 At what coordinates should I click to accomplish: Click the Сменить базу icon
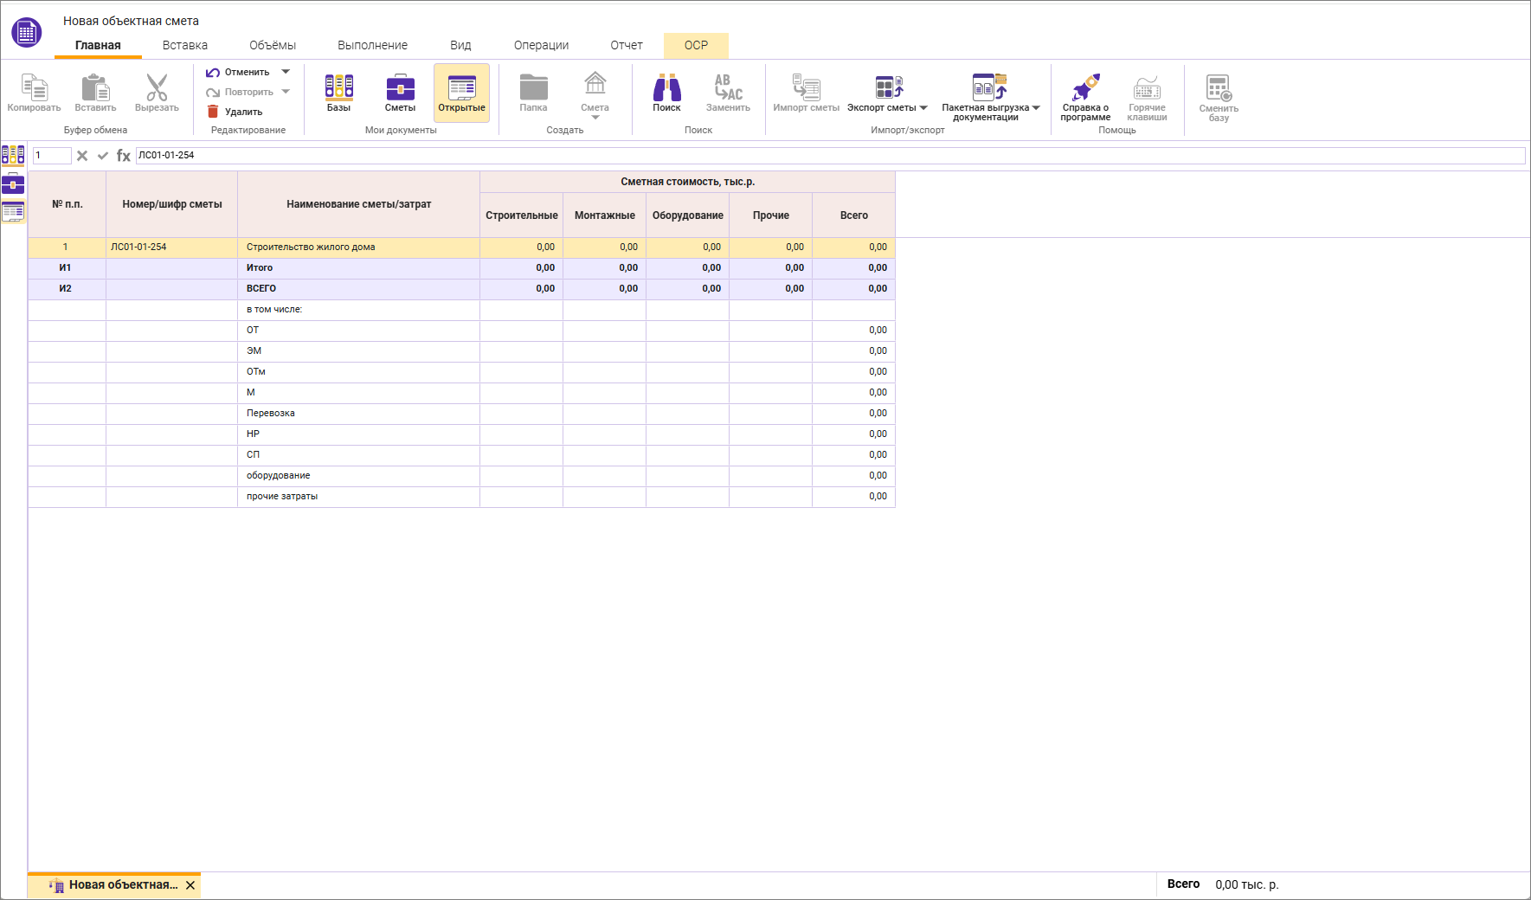(x=1219, y=88)
